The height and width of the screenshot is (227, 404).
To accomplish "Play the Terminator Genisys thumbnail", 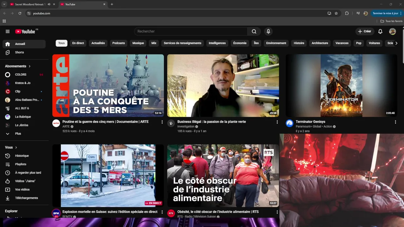I will tap(342, 85).
